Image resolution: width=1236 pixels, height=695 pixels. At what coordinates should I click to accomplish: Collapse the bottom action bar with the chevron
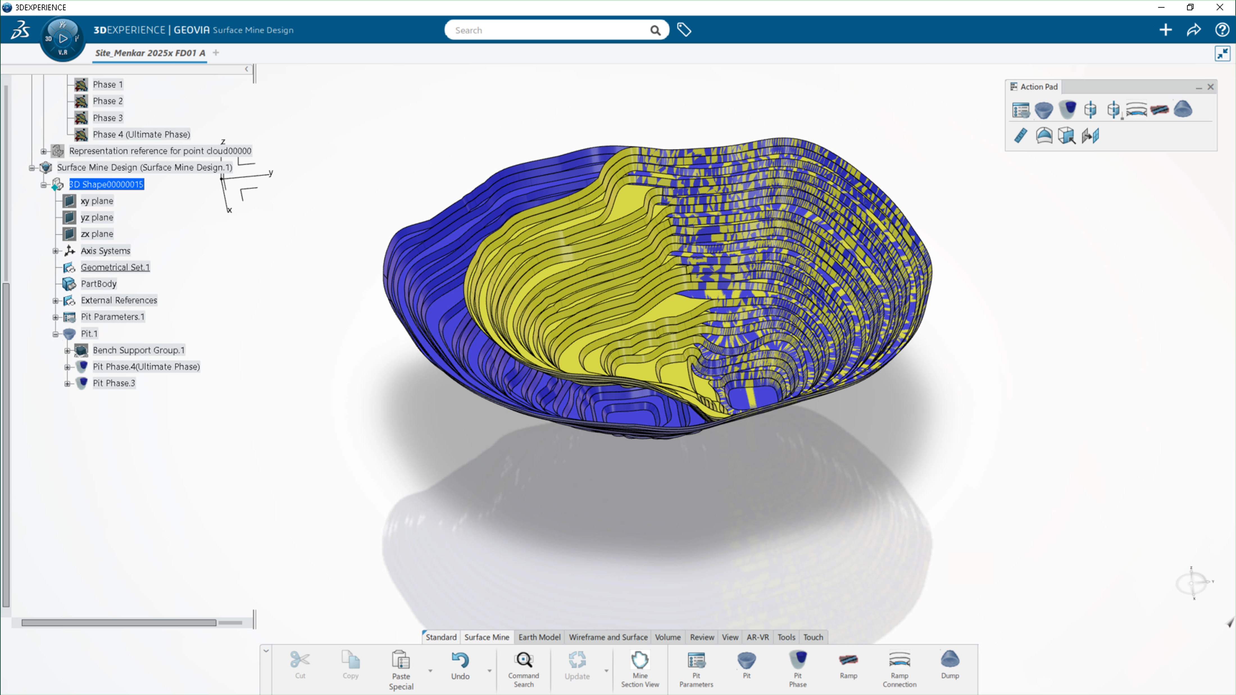click(266, 651)
